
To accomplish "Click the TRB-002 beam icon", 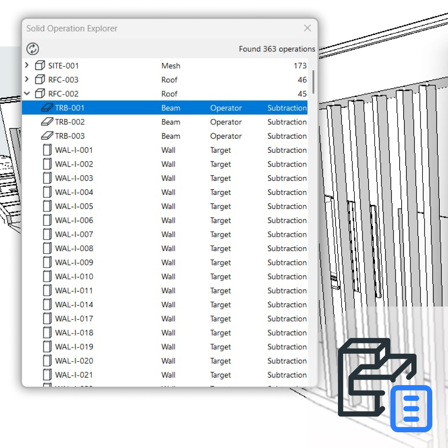I will [47, 122].
